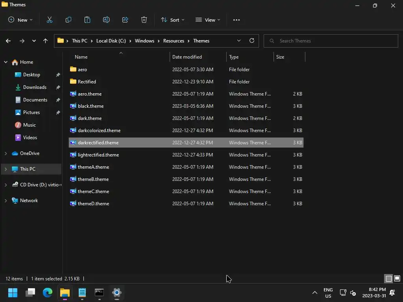
Task: Select the themeA.theme file
Action: click(x=186, y=167)
